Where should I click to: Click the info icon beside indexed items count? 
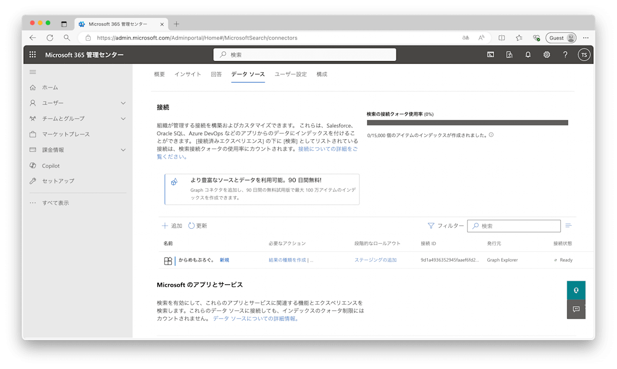(491, 135)
